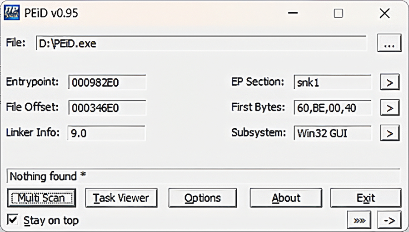Click the Multi Scan button
The height and width of the screenshot is (232, 409).
pos(41,198)
